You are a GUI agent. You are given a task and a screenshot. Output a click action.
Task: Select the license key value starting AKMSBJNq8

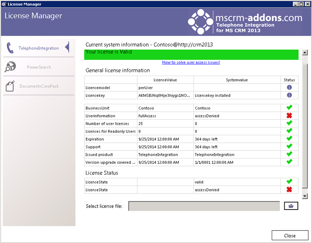coord(165,95)
